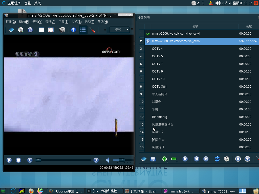
Task: Expand overflow chevron right of 音频 dropdown
Action: pyautogui.click(x=132, y=29)
